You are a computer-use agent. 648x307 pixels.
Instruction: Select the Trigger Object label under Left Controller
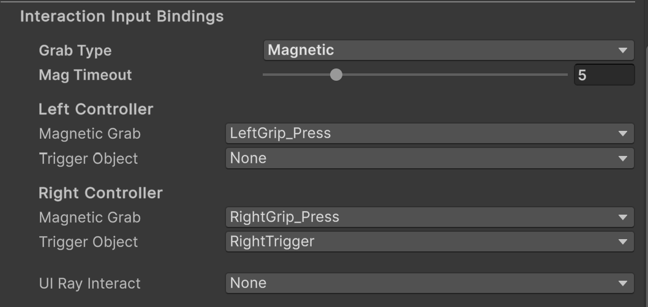(x=88, y=158)
